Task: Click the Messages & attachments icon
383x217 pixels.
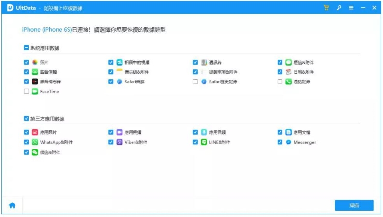Action: point(289,62)
